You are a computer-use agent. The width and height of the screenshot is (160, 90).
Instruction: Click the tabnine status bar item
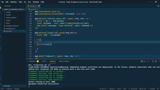[9, 89]
